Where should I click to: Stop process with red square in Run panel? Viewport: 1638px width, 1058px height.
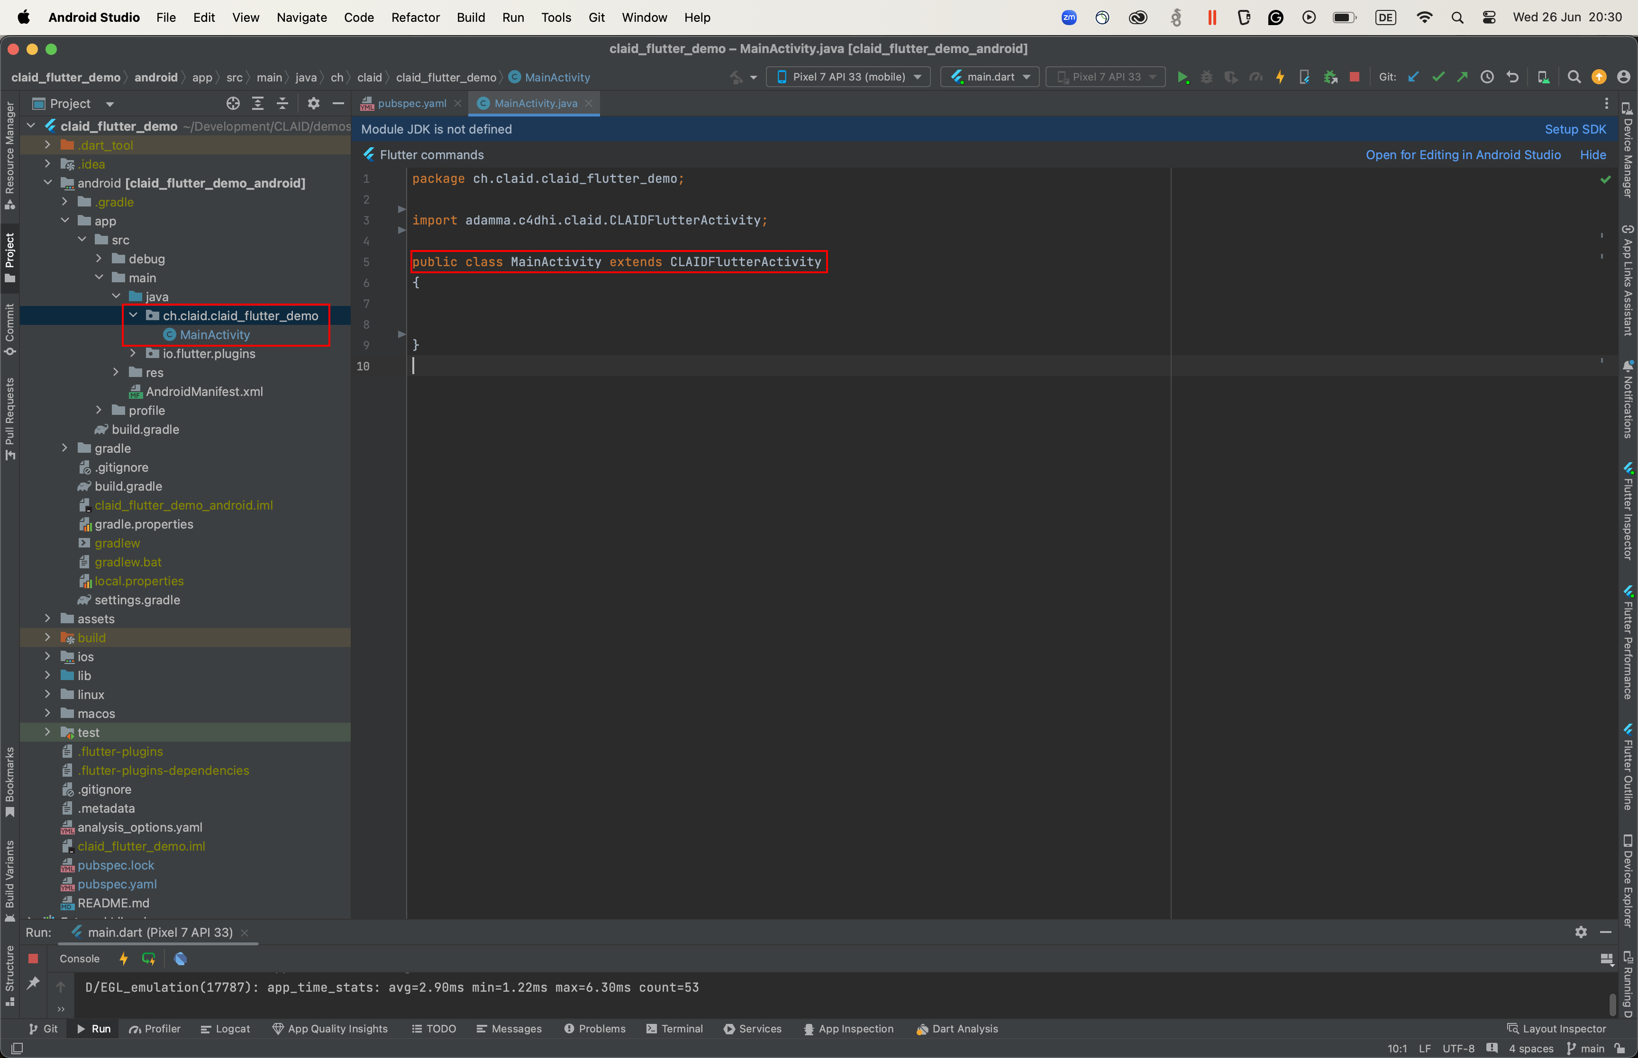(x=33, y=959)
